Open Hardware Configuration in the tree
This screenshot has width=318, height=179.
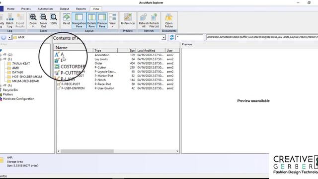coord(18,99)
